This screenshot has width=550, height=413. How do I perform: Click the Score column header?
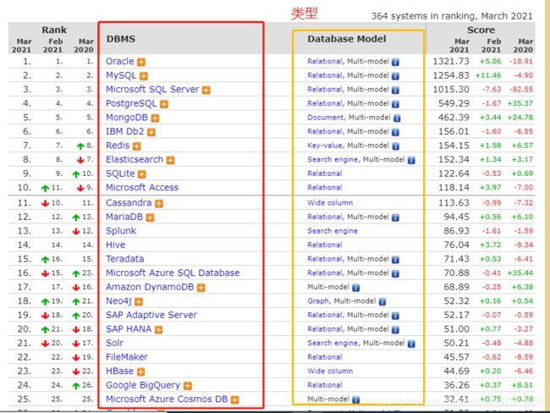(x=481, y=30)
